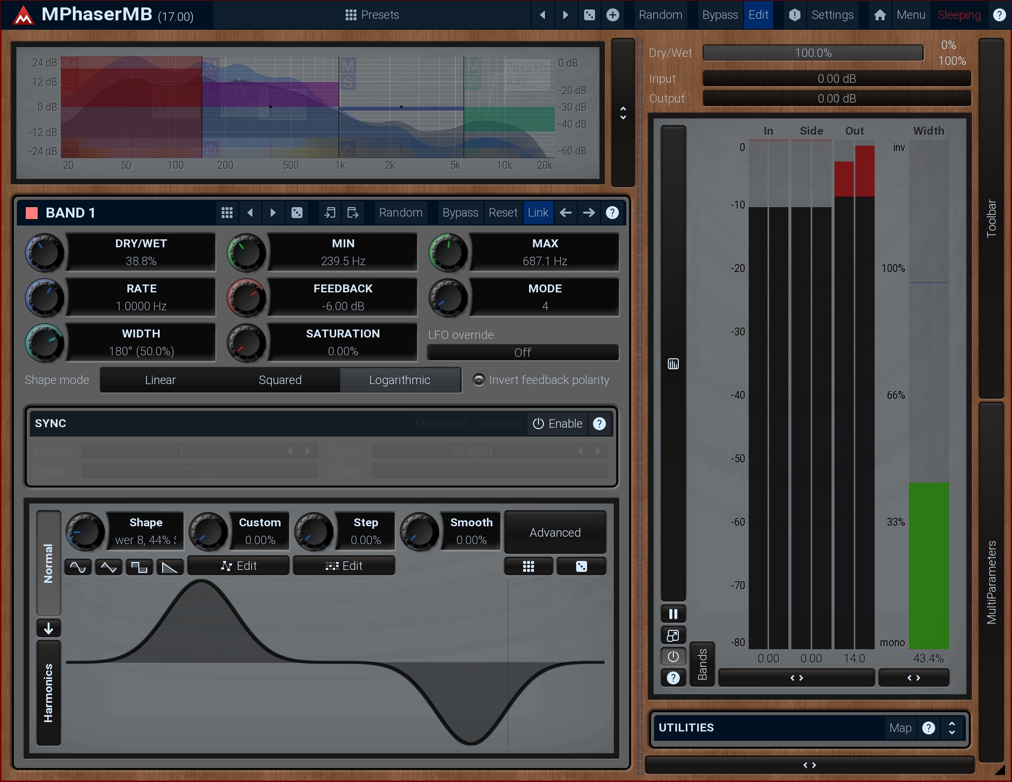The width and height of the screenshot is (1012, 782).
Task: Adjust the global Dry/Wet slider
Action: pos(813,53)
